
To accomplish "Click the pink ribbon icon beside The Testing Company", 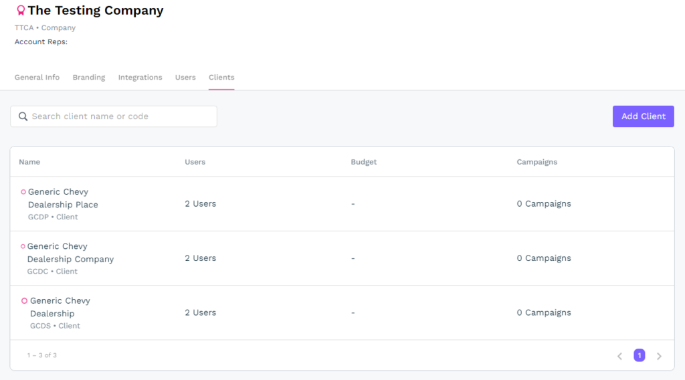I will pos(21,11).
